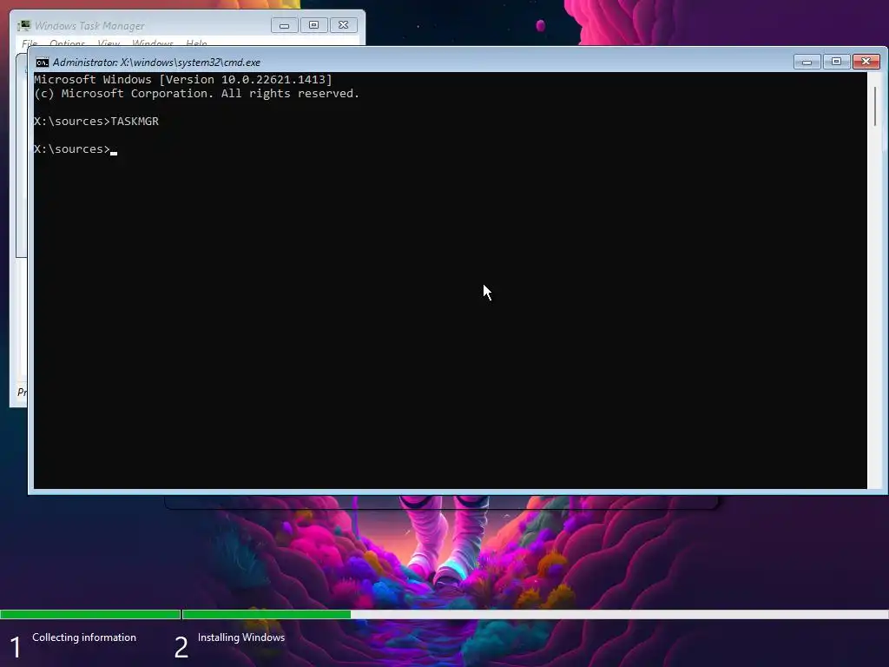
Task: Click the cmd window vertical scrollbar thumb
Action: pyautogui.click(x=875, y=106)
